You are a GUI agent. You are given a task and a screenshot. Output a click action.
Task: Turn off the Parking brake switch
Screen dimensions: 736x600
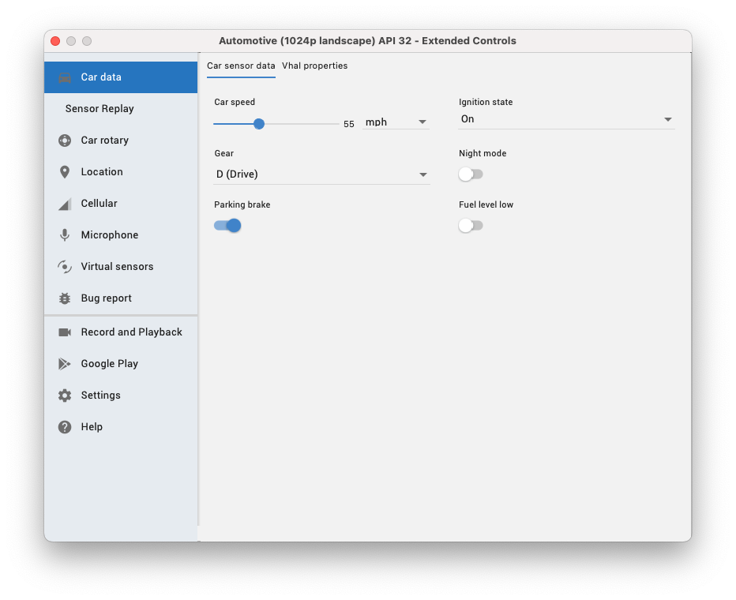pos(227,226)
